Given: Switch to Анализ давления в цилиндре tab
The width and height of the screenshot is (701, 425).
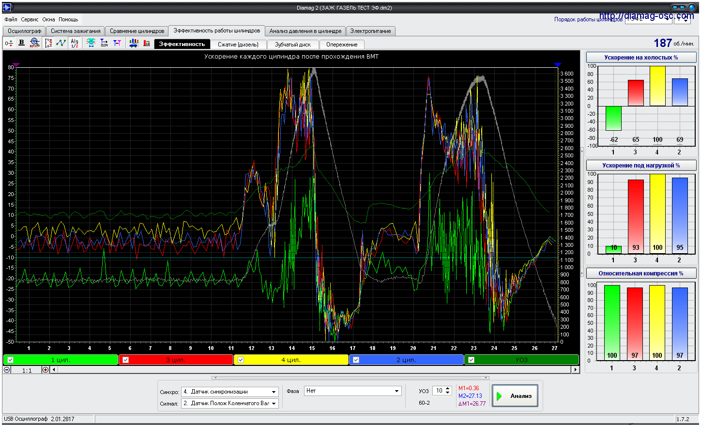Looking at the screenshot, I should point(305,31).
